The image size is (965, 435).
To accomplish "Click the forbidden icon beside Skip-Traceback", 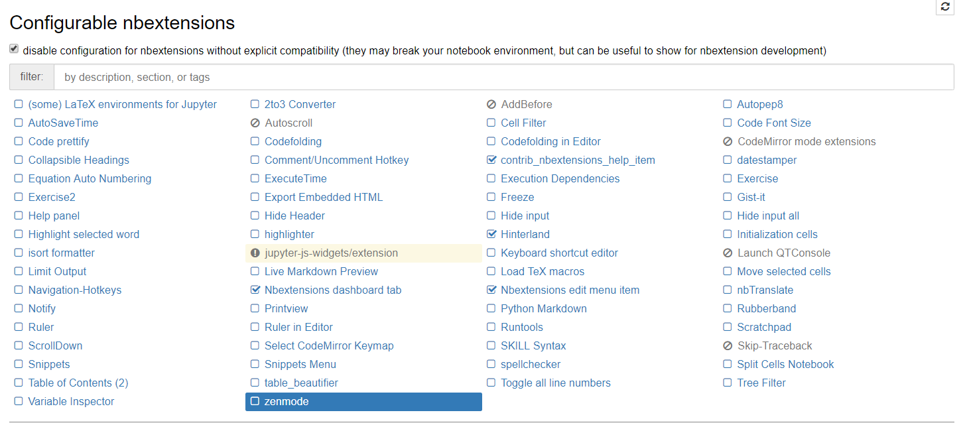I will pyautogui.click(x=728, y=346).
